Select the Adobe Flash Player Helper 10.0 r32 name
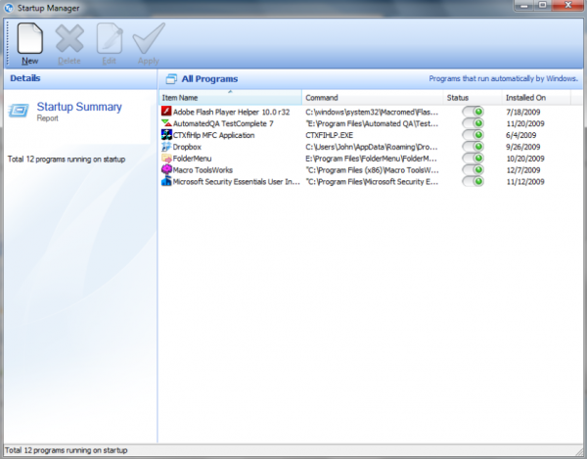Viewport: 587px width, 459px height. [x=231, y=112]
